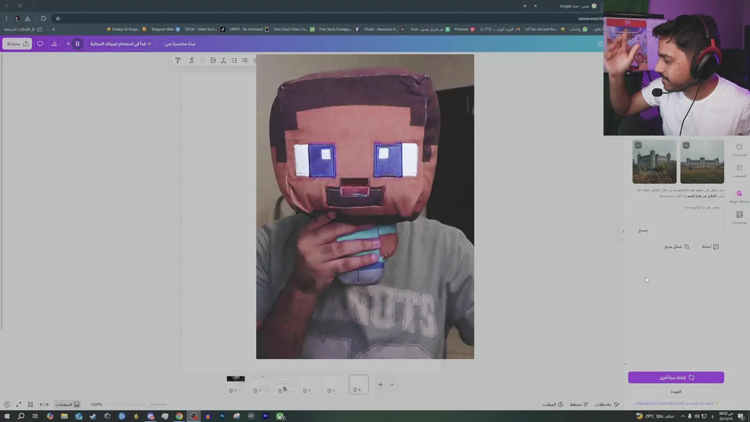Select page 5 thumbnail
This screenshot has width=750, height=422.
(x=334, y=384)
